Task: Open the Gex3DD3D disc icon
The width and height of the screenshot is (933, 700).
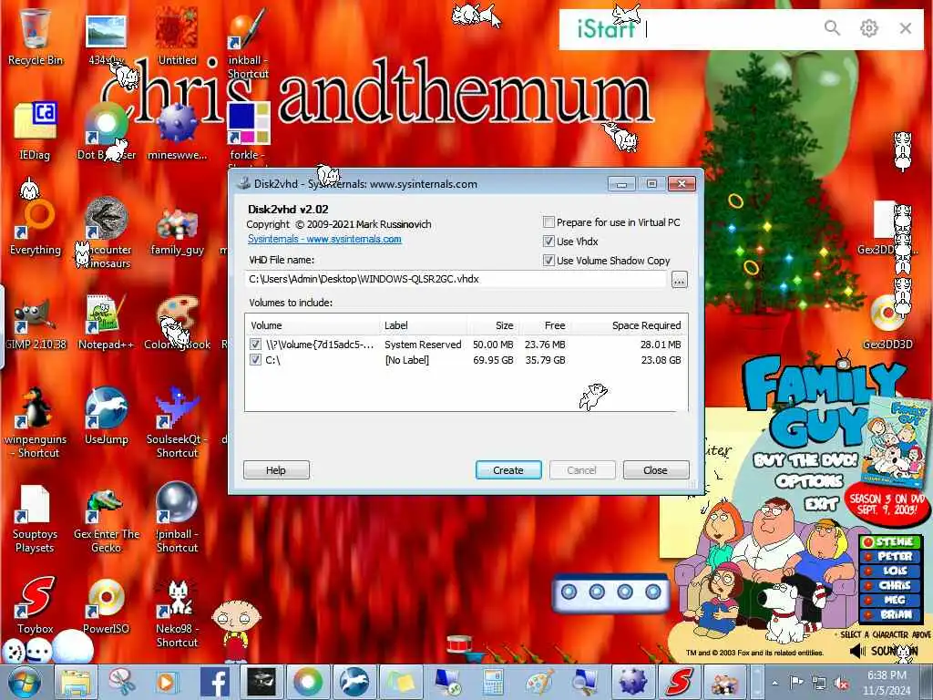Action: 887,322
